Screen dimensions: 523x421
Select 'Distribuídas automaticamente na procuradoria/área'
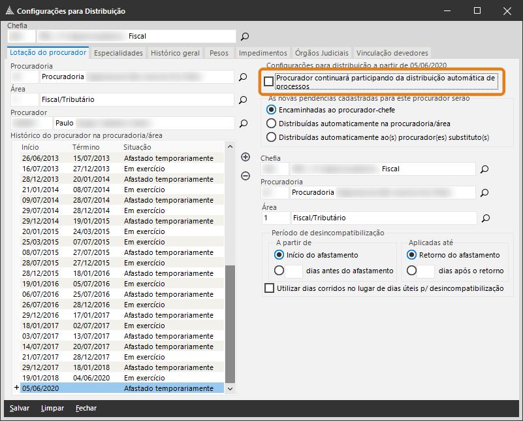(x=272, y=124)
